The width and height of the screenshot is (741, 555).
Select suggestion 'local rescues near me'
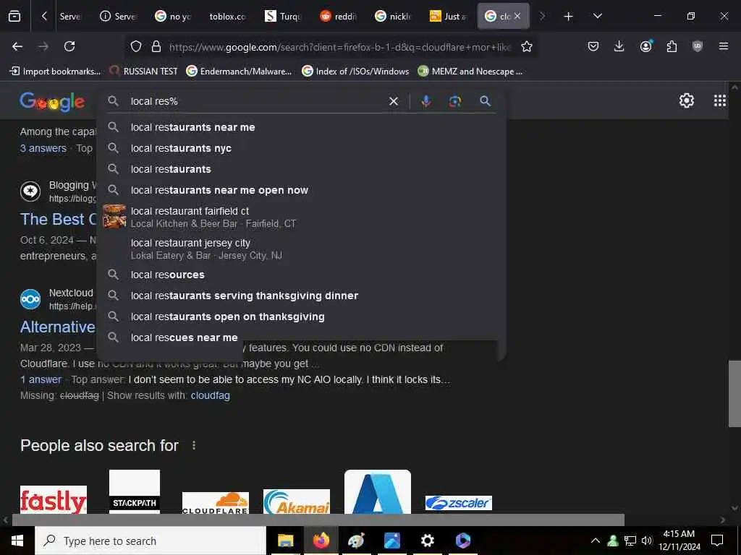point(301,337)
